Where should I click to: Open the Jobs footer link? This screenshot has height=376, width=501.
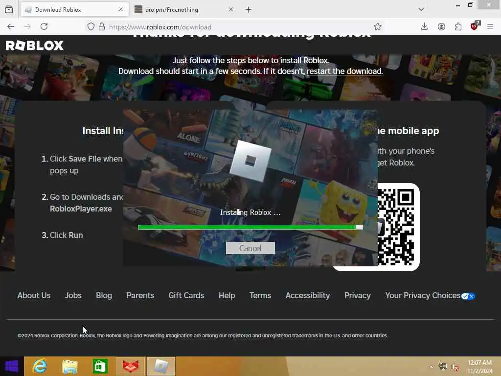coord(73,295)
